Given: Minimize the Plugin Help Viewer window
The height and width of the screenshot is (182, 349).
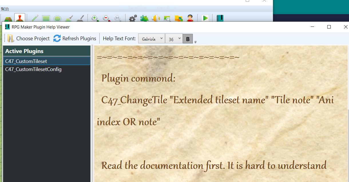Looking at the screenshot, I should pos(312,27).
